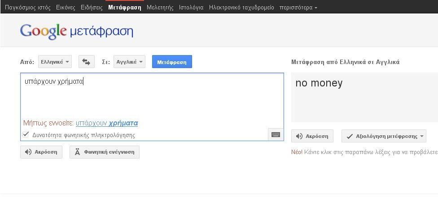Open source language dropdown Ελληνικά
The image size is (438, 198).
55,62
